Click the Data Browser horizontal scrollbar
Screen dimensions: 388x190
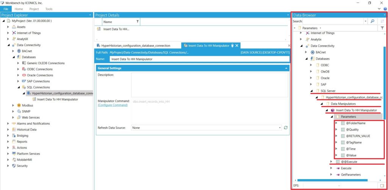pos(332,181)
